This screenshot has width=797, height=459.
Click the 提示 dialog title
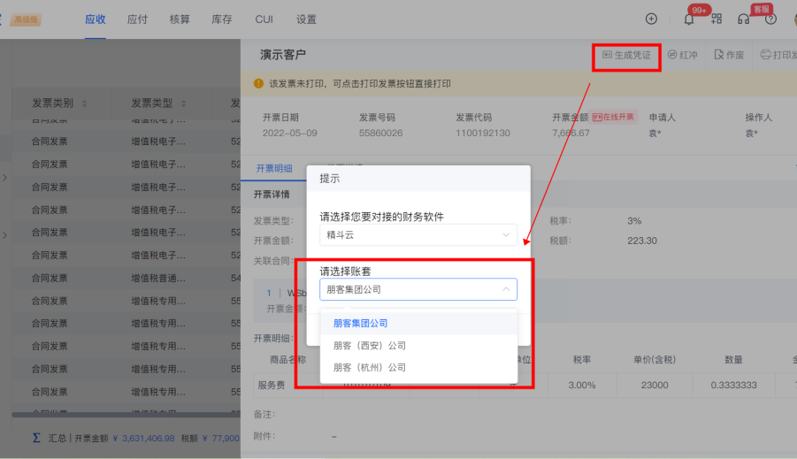click(329, 179)
